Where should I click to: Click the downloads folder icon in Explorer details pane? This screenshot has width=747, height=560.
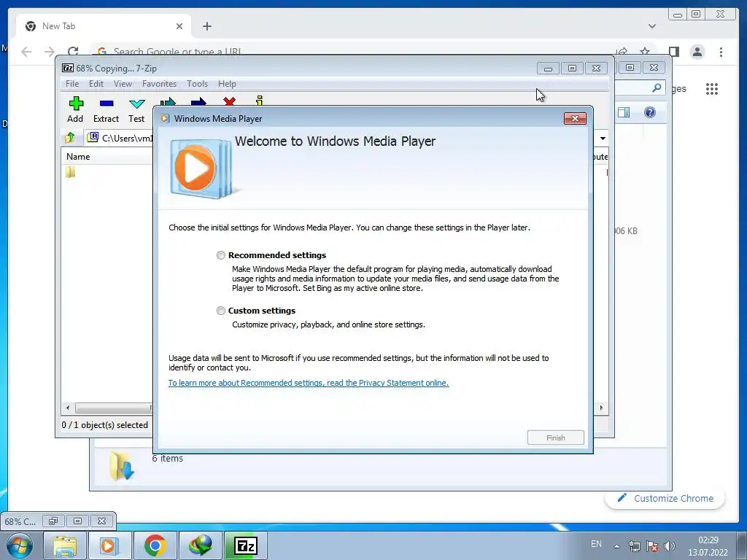pyautogui.click(x=122, y=465)
